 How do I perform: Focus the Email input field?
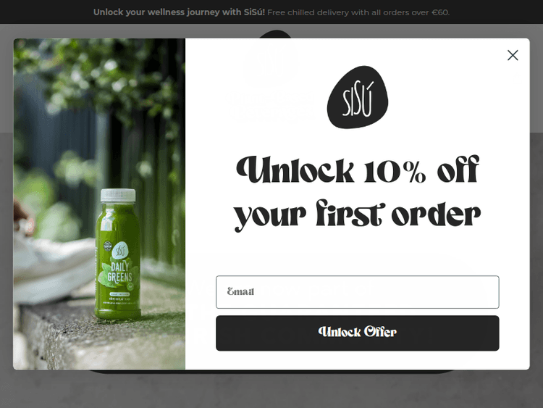click(358, 292)
